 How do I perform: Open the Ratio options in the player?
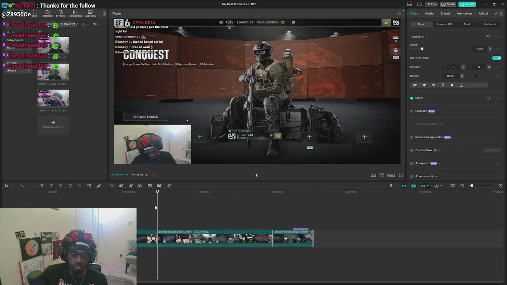(x=391, y=175)
